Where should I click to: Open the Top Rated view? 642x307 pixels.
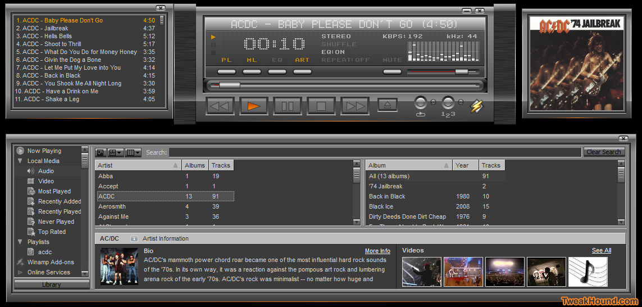pyautogui.click(x=52, y=232)
